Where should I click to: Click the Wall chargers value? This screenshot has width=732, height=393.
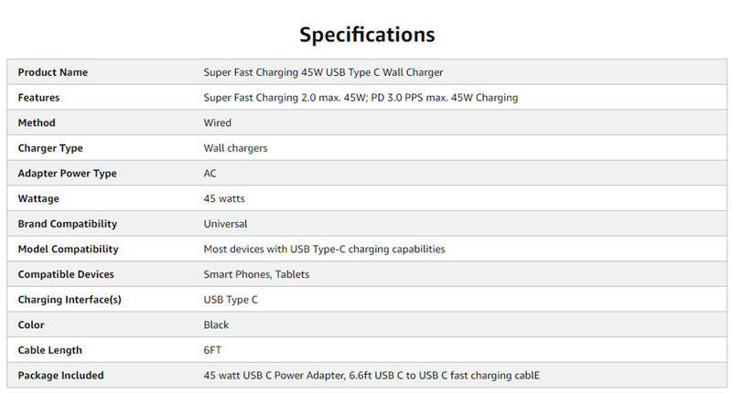pos(235,148)
